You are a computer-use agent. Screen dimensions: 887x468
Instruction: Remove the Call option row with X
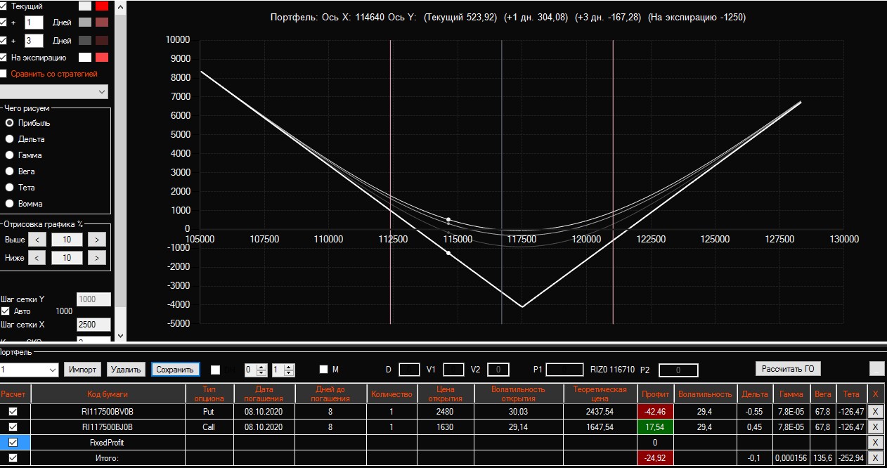pos(875,427)
